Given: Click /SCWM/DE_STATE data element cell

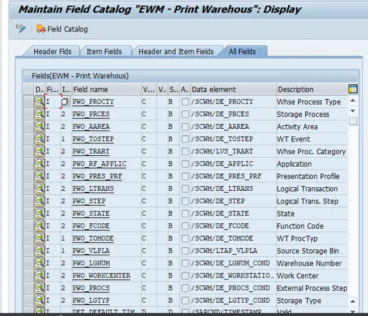Looking at the screenshot, I should click(x=233, y=214).
